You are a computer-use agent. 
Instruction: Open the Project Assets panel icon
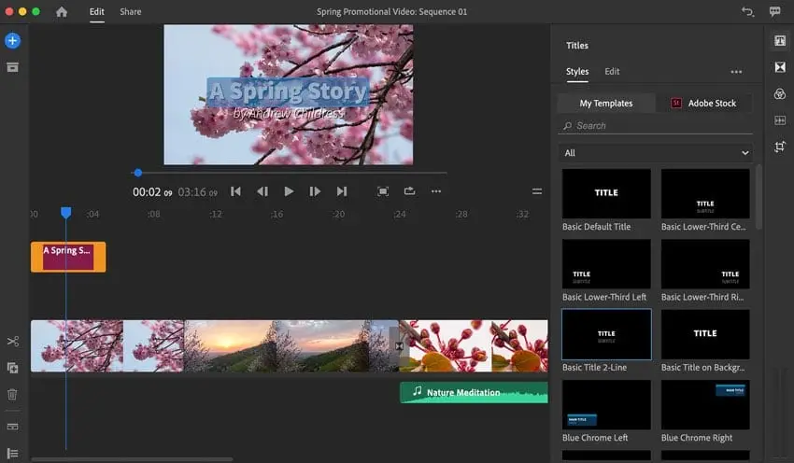click(x=13, y=67)
